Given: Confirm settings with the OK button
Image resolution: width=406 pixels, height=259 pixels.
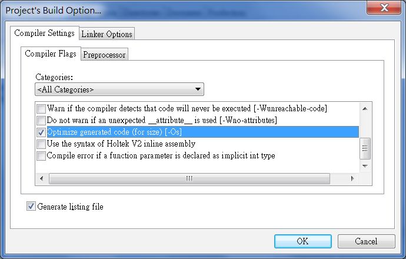Looking at the screenshot, I should click(302, 241).
